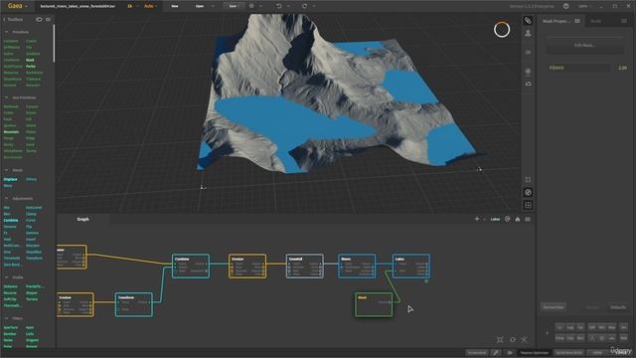Click the globe icon beside Save
The width and height of the screenshot is (636, 358).
(x=251, y=6)
